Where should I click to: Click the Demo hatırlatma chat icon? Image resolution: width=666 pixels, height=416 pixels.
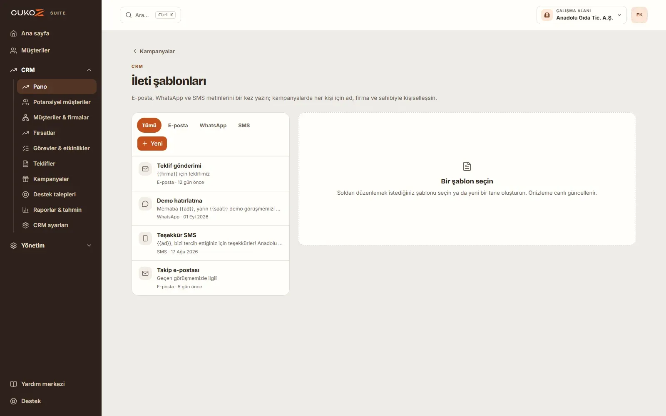[145, 204]
